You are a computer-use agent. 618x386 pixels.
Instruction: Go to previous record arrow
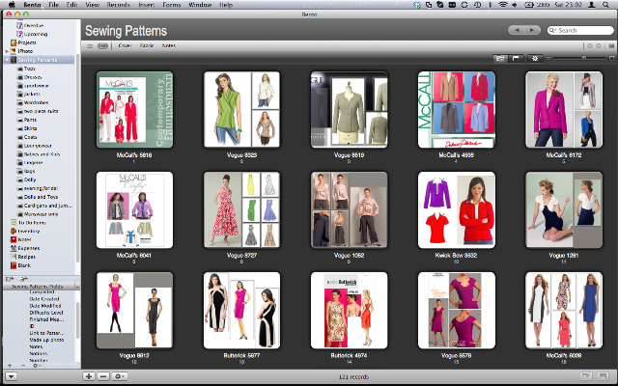(x=517, y=30)
